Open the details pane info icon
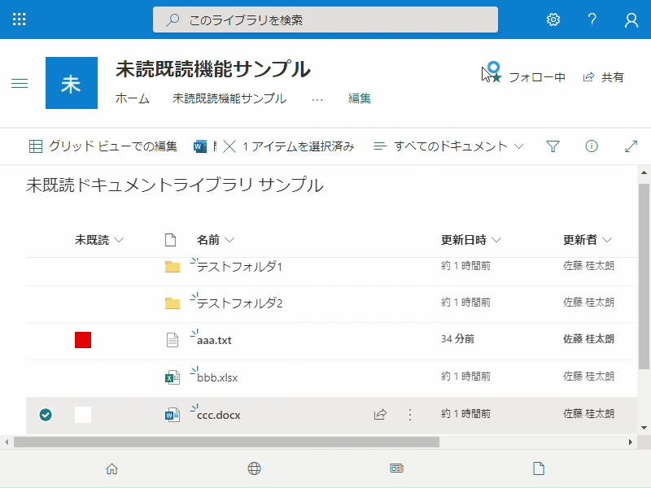Image resolution: width=651 pixels, height=488 pixels. tap(592, 146)
